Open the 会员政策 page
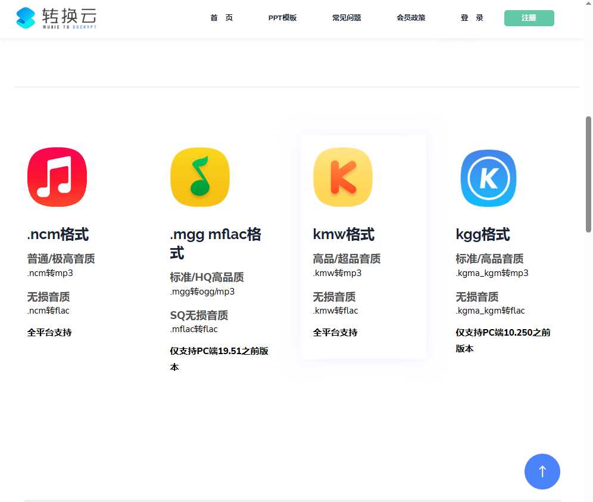This screenshot has width=593, height=502. 411,18
